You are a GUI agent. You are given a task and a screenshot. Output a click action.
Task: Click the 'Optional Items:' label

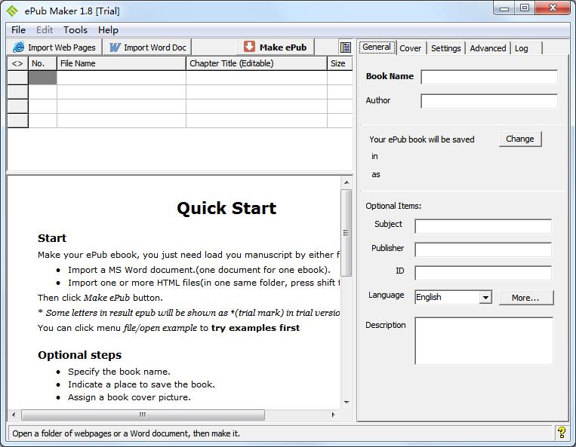coord(393,206)
